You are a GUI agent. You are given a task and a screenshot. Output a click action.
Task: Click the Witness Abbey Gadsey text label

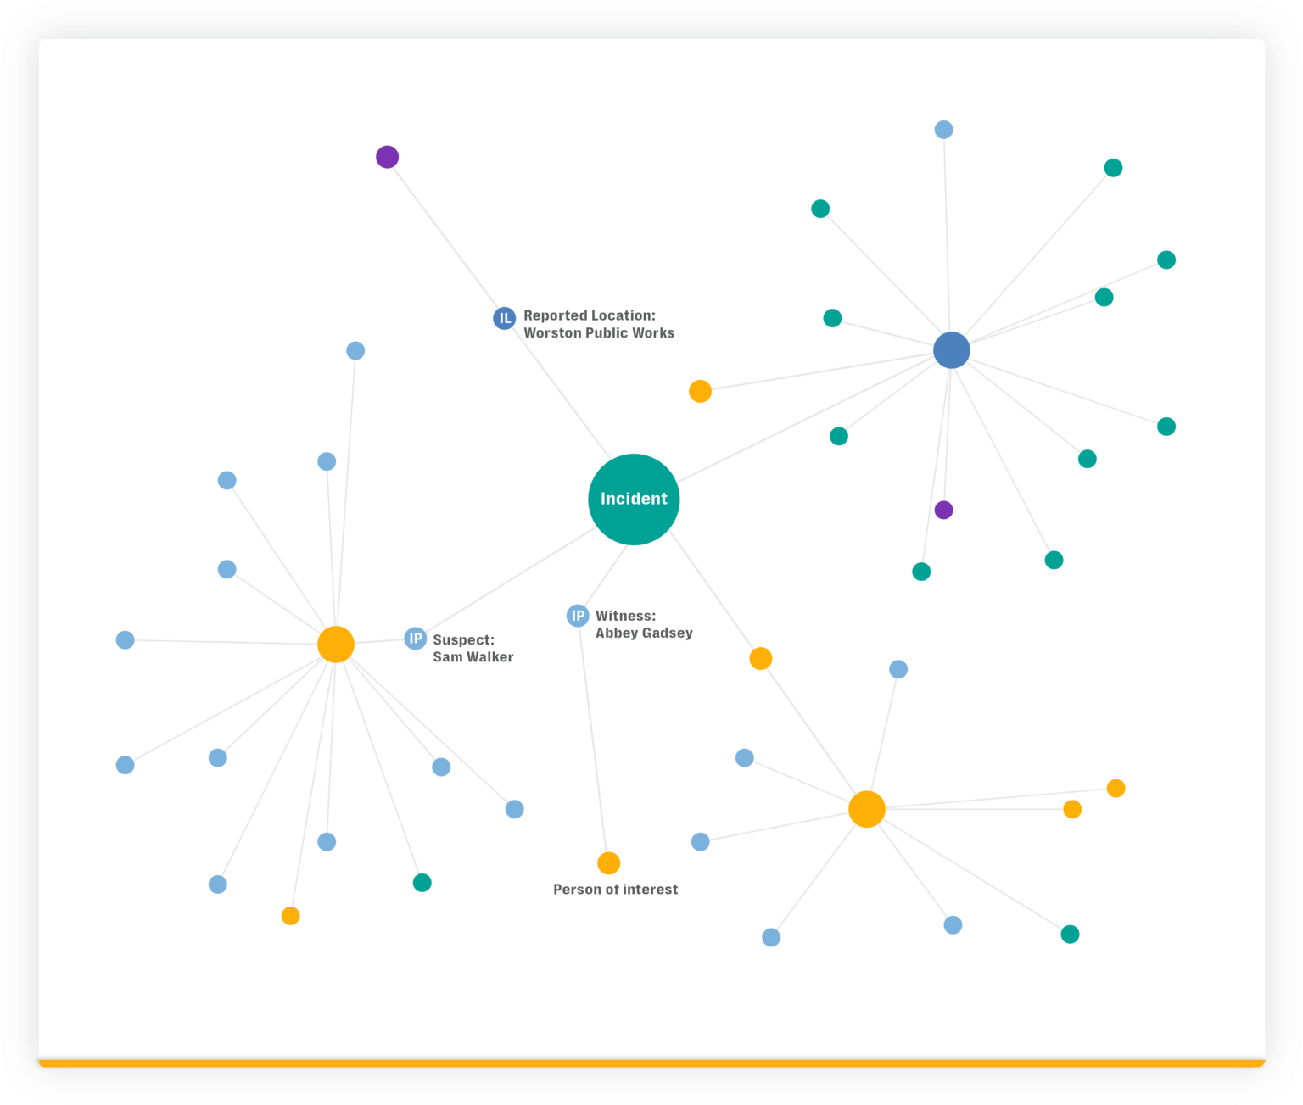pyautogui.click(x=644, y=624)
